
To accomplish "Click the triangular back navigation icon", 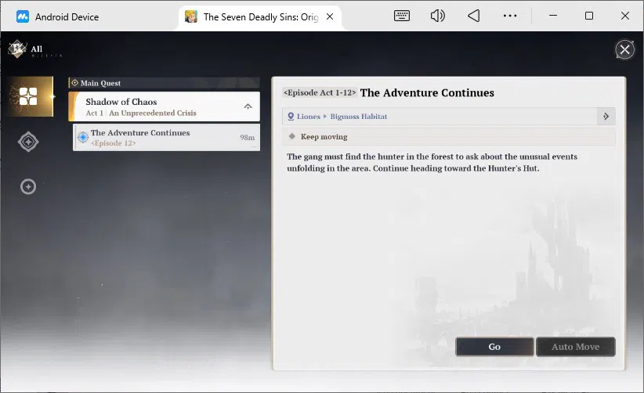I will (x=473, y=16).
